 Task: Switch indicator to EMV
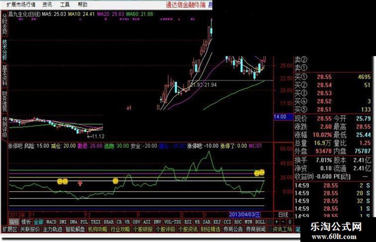pos(157,222)
